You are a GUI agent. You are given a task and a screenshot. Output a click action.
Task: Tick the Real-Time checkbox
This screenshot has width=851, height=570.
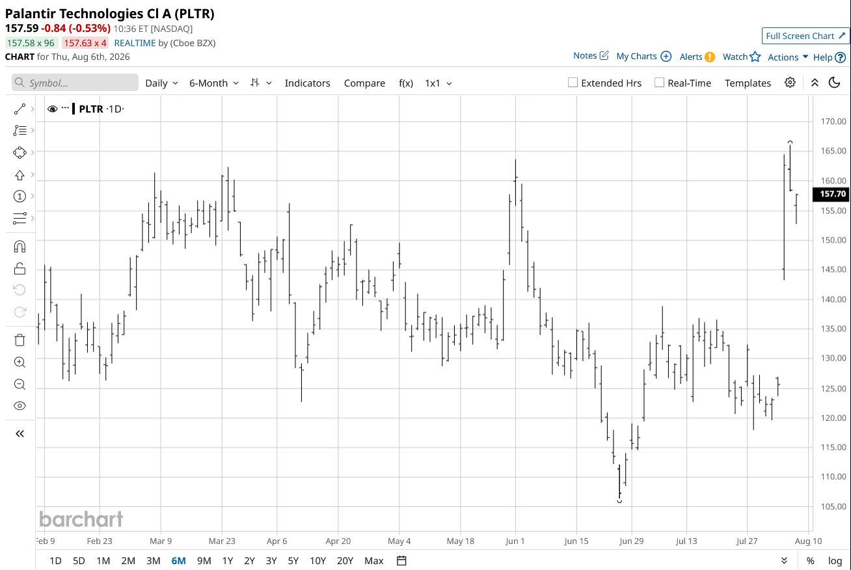coord(659,83)
